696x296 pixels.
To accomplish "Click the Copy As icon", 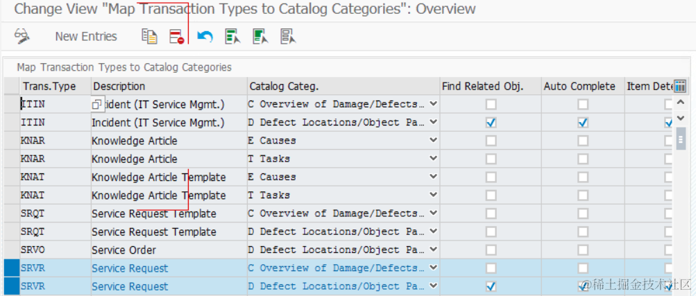I will pyautogui.click(x=149, y=36).
